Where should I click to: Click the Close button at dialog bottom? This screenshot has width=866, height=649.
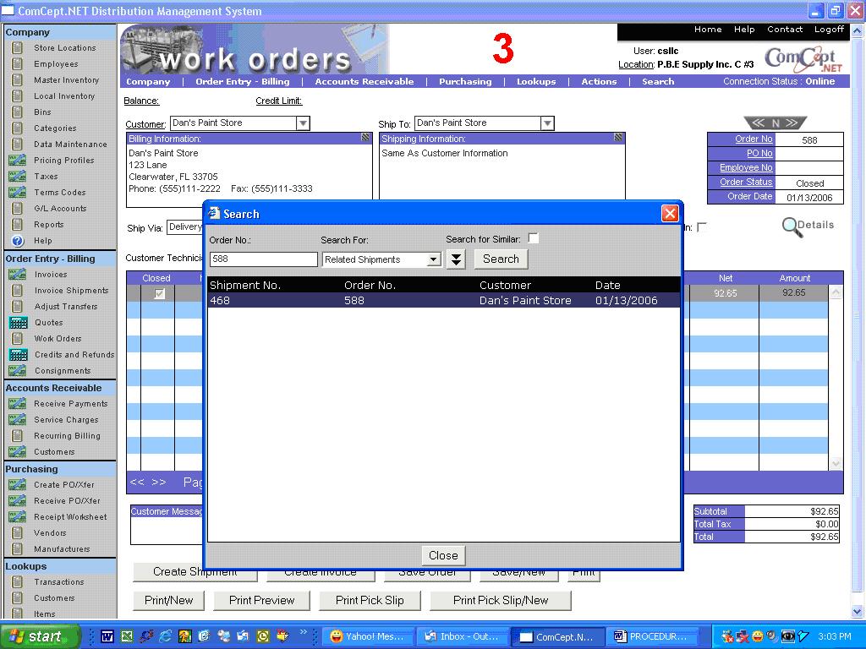click(x=443, y=555)
